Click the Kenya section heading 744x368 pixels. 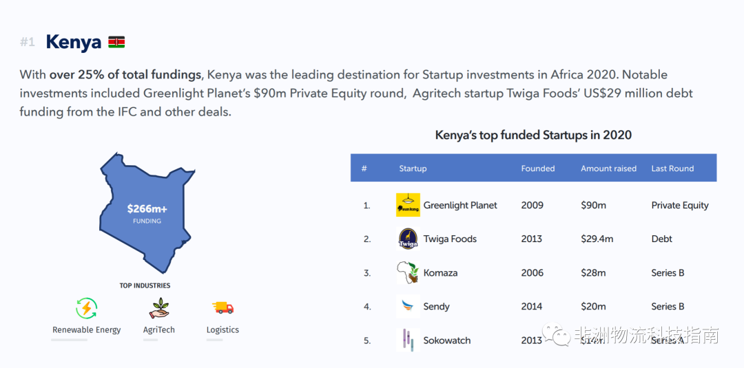pyautogui.click(x=73, y=43)
